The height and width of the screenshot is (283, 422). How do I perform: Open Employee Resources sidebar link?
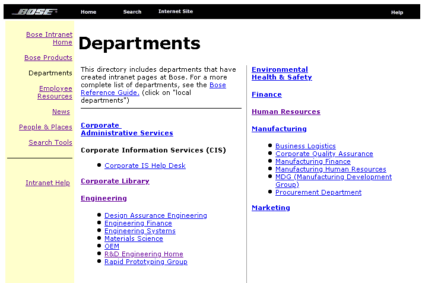coord(55,93)
